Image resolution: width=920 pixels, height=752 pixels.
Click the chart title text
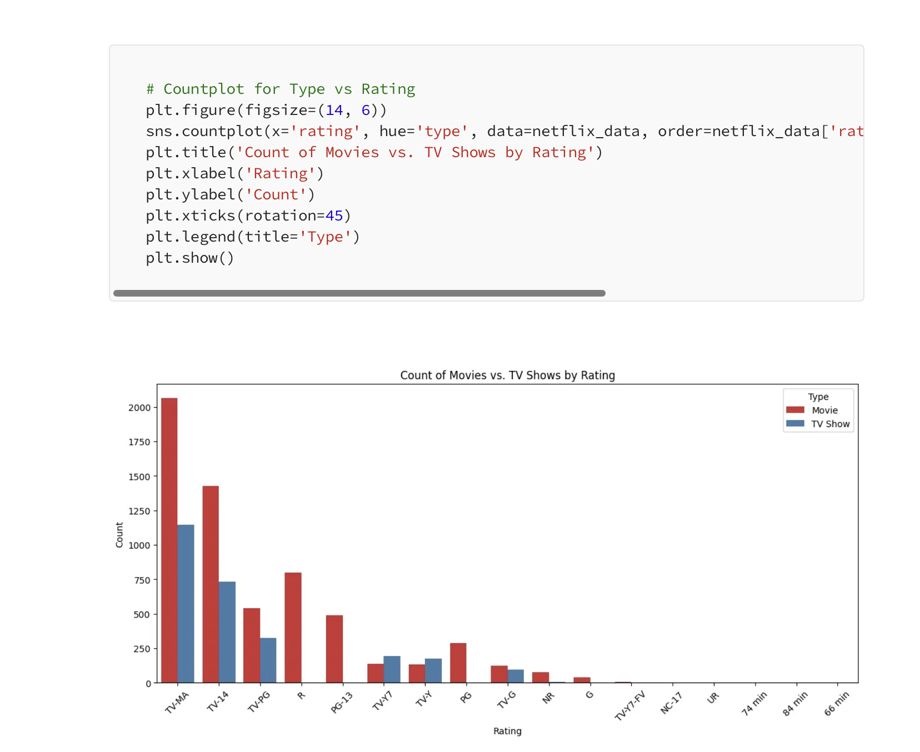pos(507,375)
